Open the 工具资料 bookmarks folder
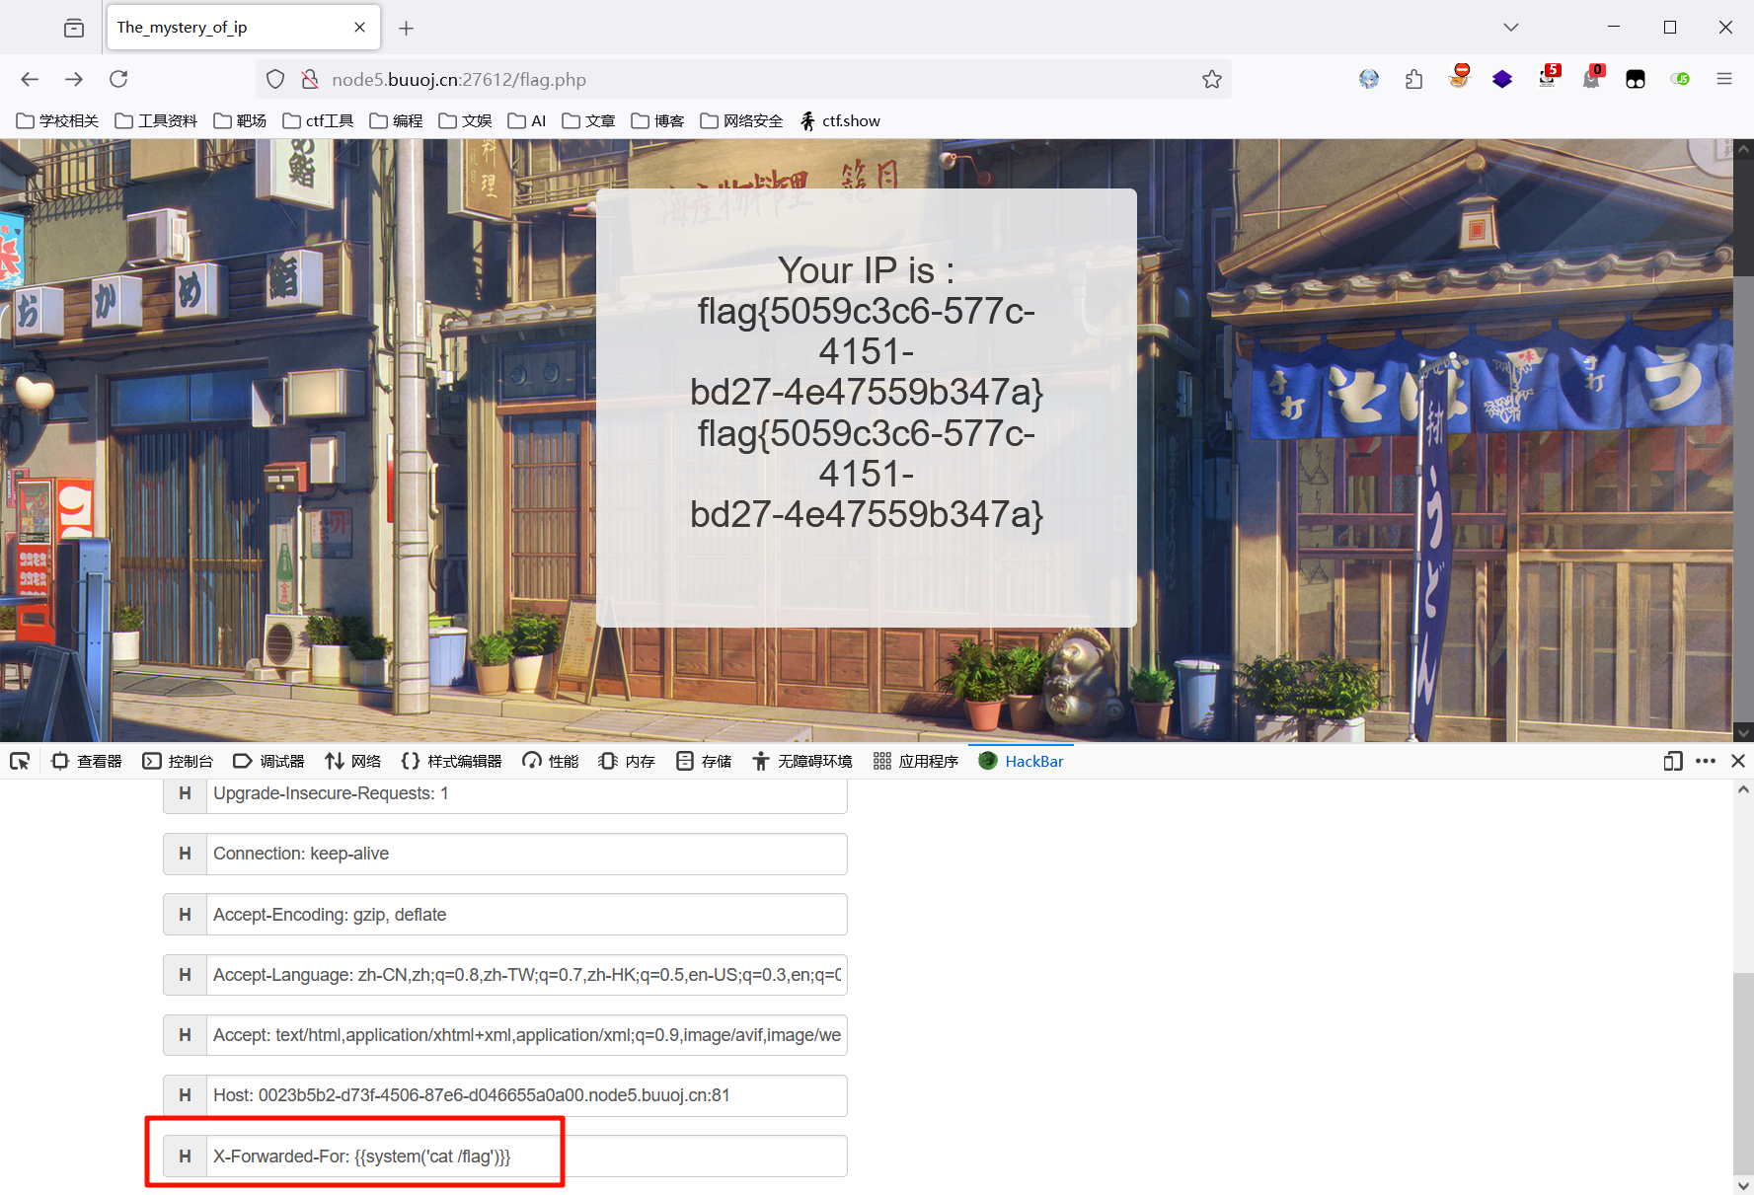1754x1195 pixels. pos(157,120)
